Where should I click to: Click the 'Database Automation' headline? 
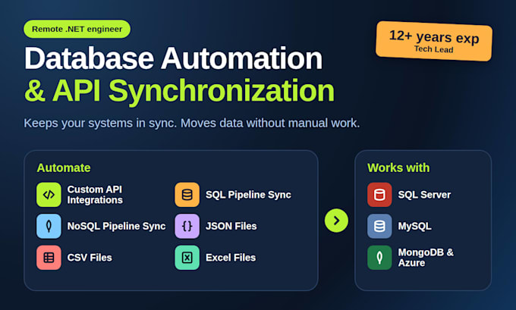(174, 58)
